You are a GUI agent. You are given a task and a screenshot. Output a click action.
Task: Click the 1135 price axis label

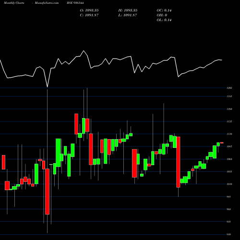(229, 121)
